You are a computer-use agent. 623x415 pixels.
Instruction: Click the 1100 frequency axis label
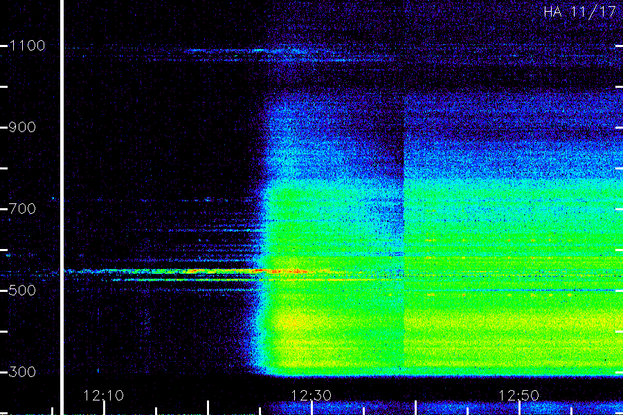27,46
